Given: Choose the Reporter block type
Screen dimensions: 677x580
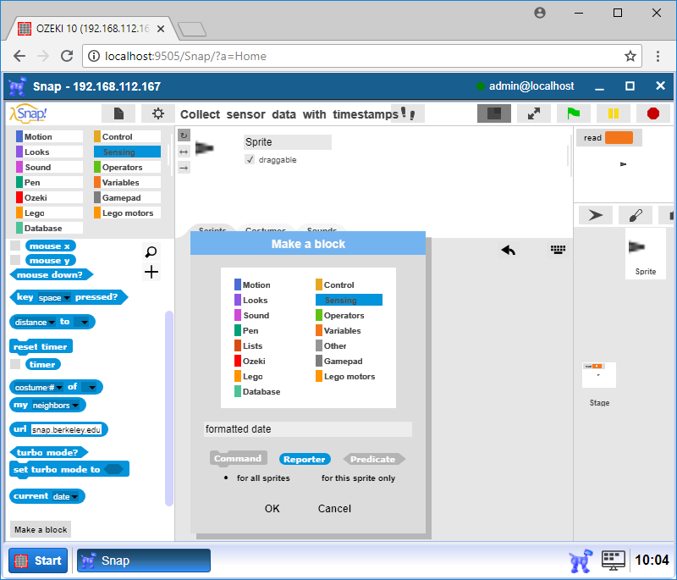Looking at the screenshot, I should click(305, 459).
